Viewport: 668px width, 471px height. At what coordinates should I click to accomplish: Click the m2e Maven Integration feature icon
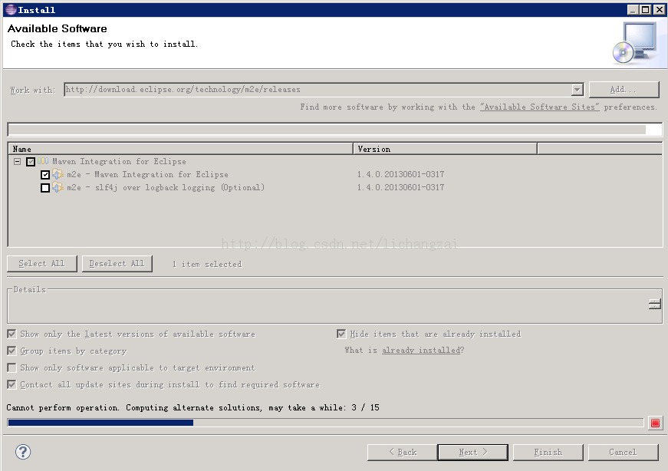[x=58, y=175]
